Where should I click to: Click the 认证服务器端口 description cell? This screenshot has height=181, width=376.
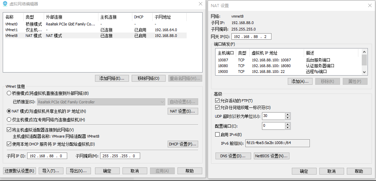320,66
